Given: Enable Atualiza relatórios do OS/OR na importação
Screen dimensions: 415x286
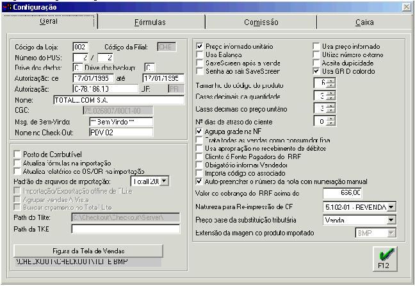Looking at the screenshot, I should coord(17,171).
